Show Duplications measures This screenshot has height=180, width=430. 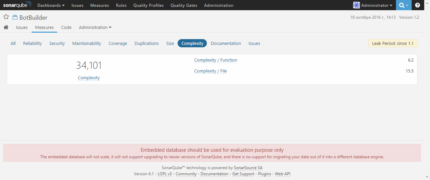click(147, 43)
